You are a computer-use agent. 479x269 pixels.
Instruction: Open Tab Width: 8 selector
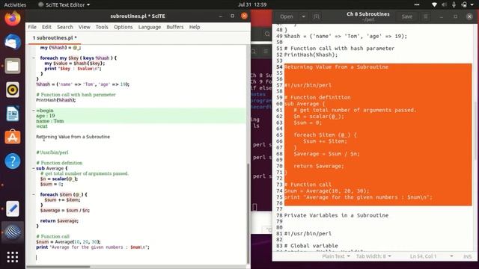click(x=373, y=256)
